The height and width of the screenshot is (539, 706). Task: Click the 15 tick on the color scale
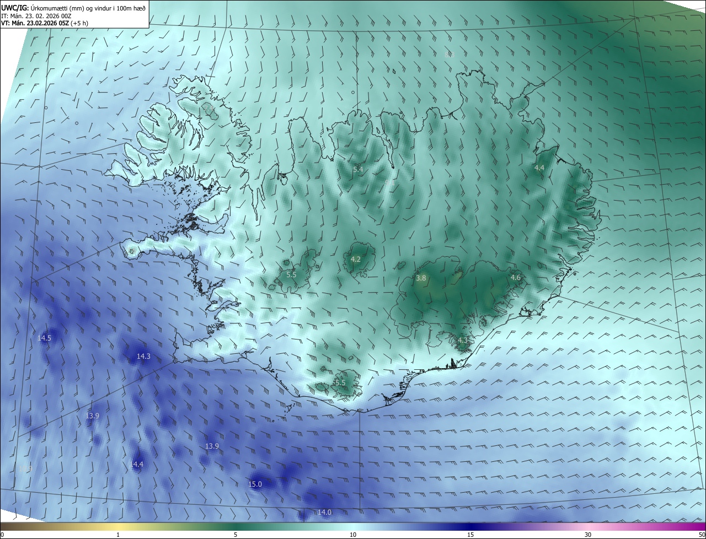[470, 535]
